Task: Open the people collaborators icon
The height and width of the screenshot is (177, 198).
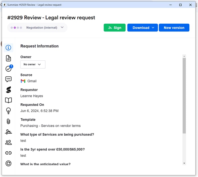Action: 8,142
